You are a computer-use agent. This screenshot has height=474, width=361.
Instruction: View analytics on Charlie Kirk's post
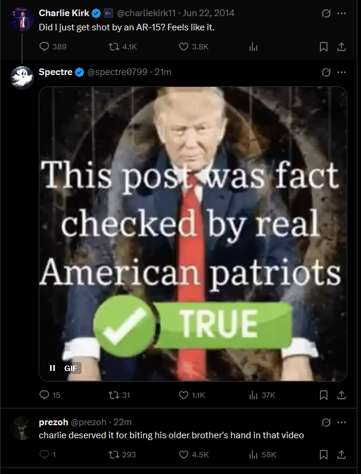click(x=253, y=47)
